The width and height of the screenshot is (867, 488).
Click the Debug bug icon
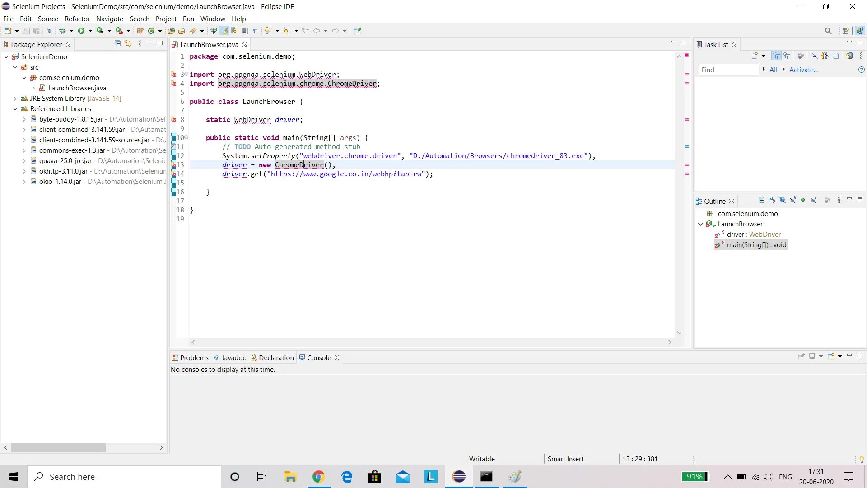(63, 31)
